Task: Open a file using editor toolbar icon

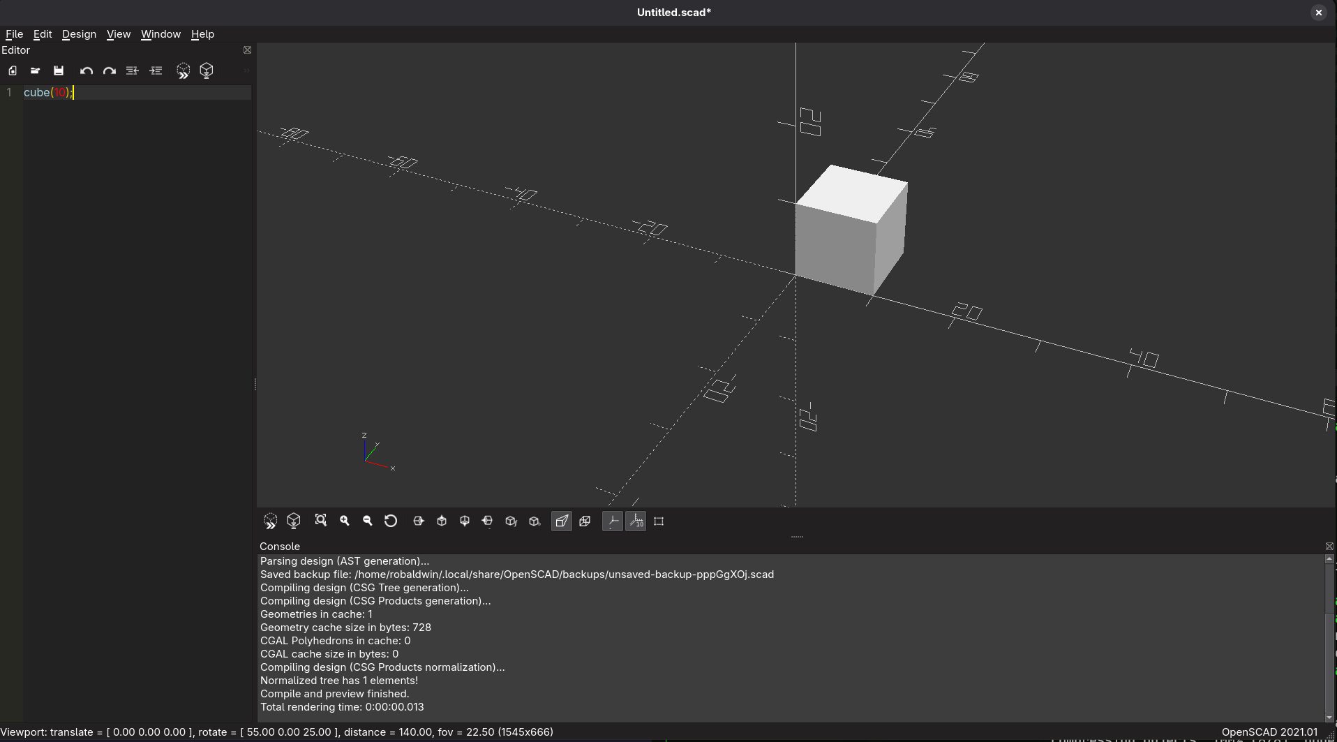Action: [x=36, y=71]
